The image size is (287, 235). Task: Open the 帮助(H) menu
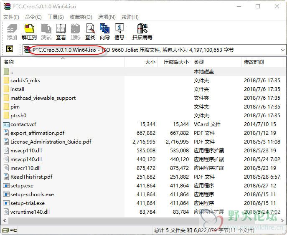130,17
